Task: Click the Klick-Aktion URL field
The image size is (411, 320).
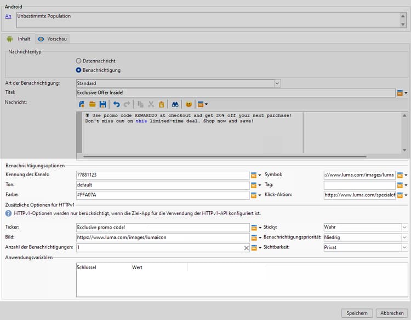Action: (x=359, y=195)
